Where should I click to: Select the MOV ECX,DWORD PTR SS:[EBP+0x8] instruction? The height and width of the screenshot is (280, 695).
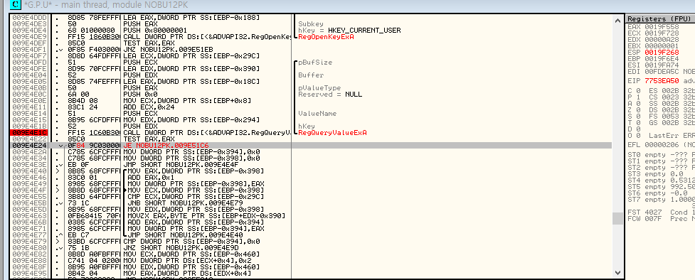click(x=188, y=101)
